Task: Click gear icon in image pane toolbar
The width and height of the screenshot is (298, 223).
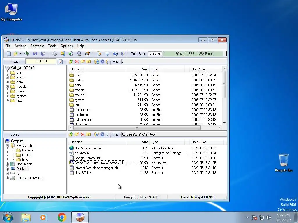Action: (102, 62)
